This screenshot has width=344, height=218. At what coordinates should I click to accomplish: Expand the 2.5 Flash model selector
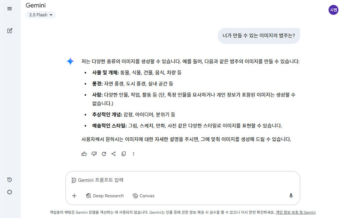[41, 15]
